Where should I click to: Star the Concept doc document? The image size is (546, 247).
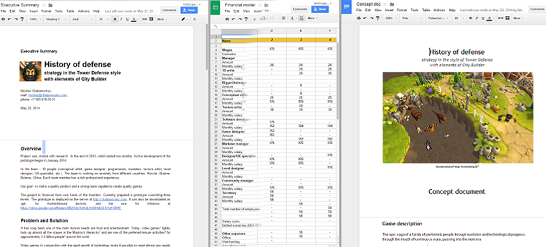click(385, 4)
